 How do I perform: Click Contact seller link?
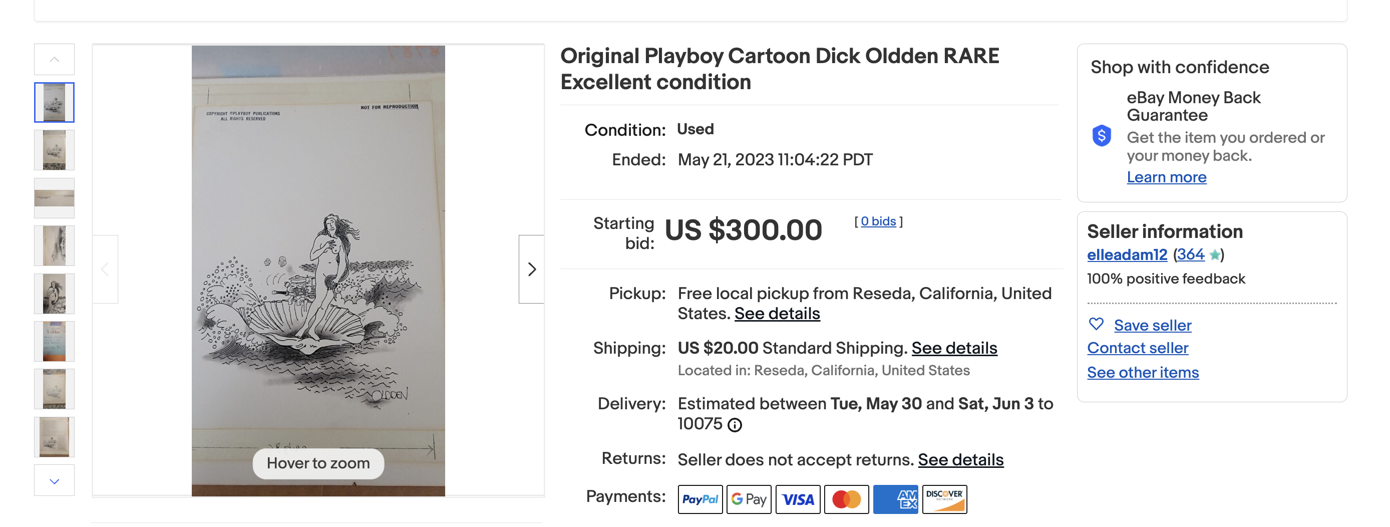1138,348
